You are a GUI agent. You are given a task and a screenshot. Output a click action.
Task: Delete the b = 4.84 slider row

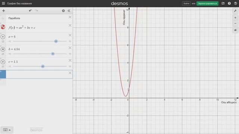(70, 48)
